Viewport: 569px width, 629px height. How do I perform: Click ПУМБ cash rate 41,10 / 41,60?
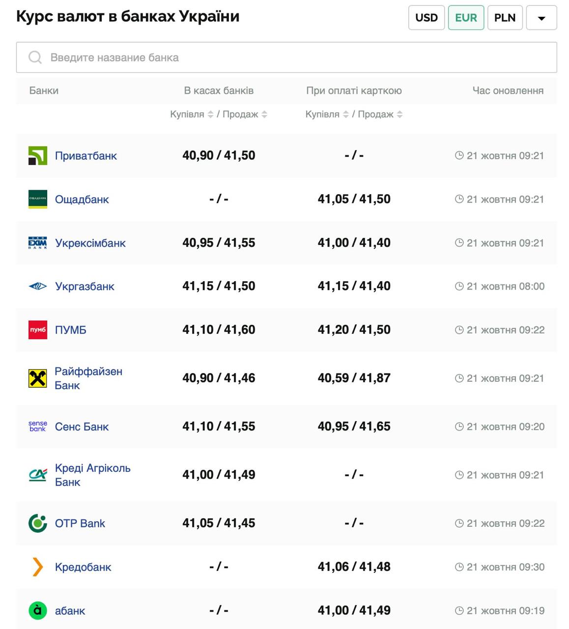point(219,330)
